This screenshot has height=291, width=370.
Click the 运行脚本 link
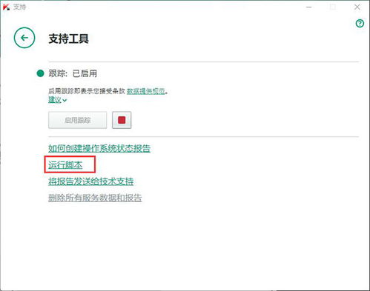tap(65, 165)
